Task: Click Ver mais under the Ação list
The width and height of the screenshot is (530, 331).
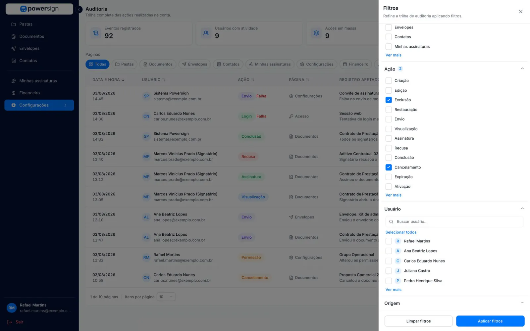Action: (393, 195)
